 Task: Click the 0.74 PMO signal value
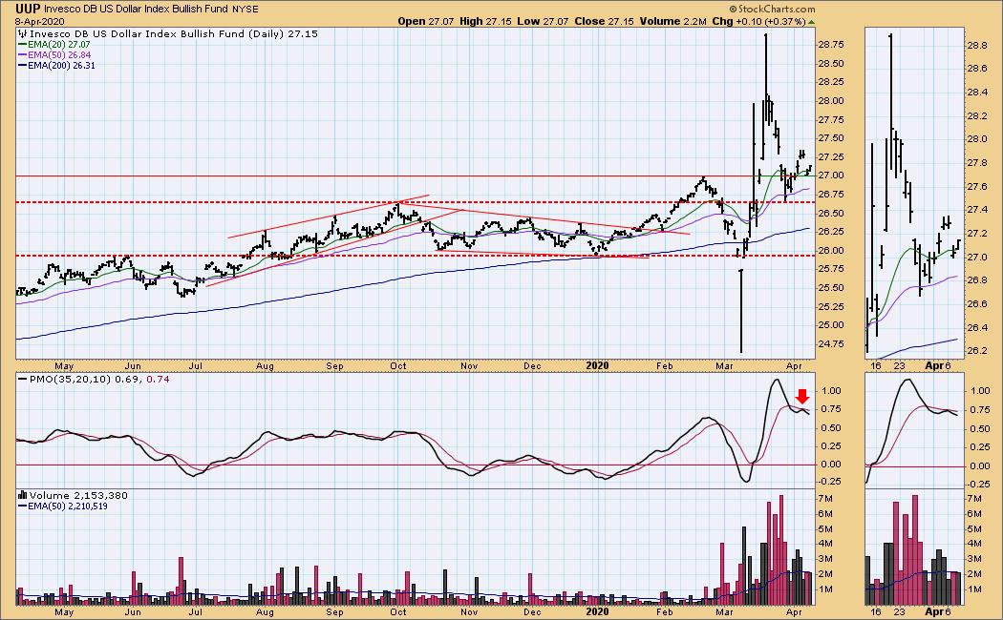(x=158, y=380)
